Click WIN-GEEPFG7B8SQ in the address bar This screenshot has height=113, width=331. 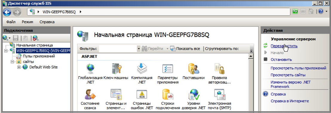point(59,12)
